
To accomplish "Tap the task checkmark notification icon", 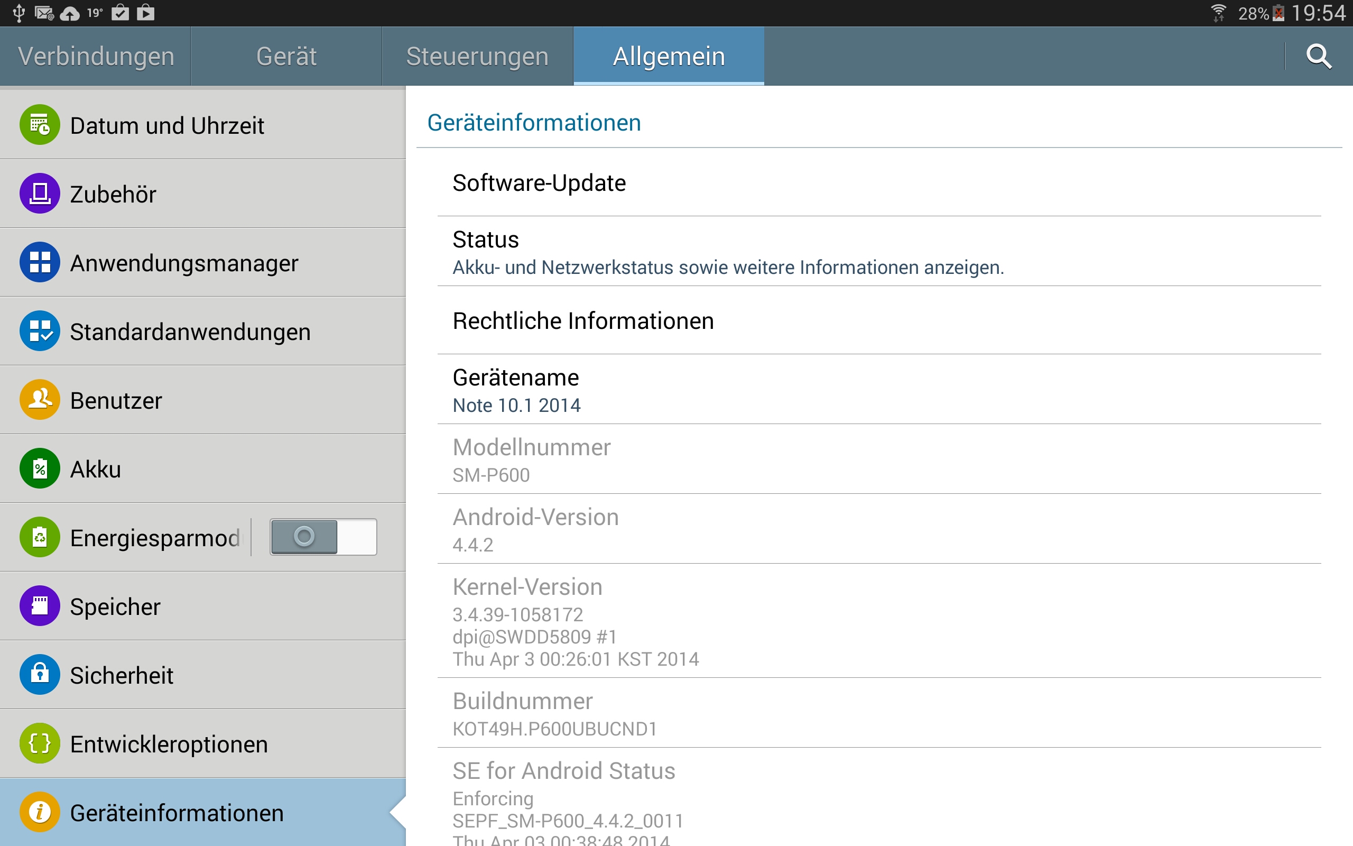I will coord(120,12).
